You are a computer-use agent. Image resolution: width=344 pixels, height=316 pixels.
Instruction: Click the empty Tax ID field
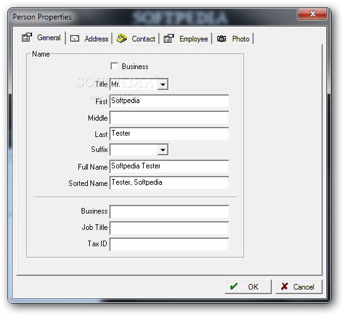[x=169, y=244]
